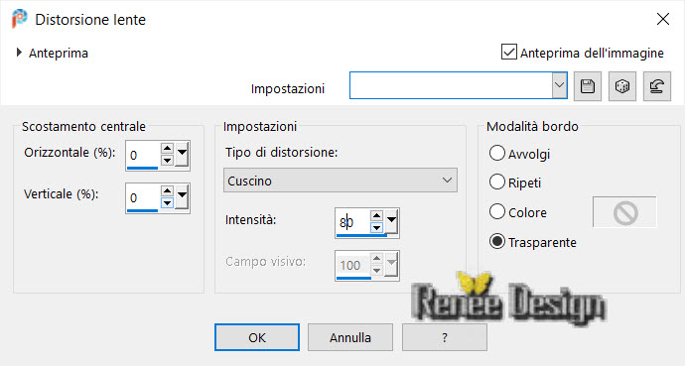This screenshot has width=685, height=366.
Task: Decrease Intensità with the down arrow
Action: 376,228
